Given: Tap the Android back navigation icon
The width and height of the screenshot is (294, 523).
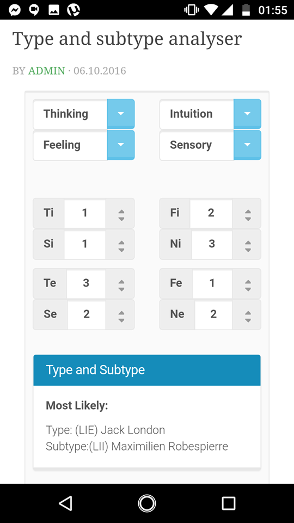Looking at the screenshot, I should tap(65, 503).
